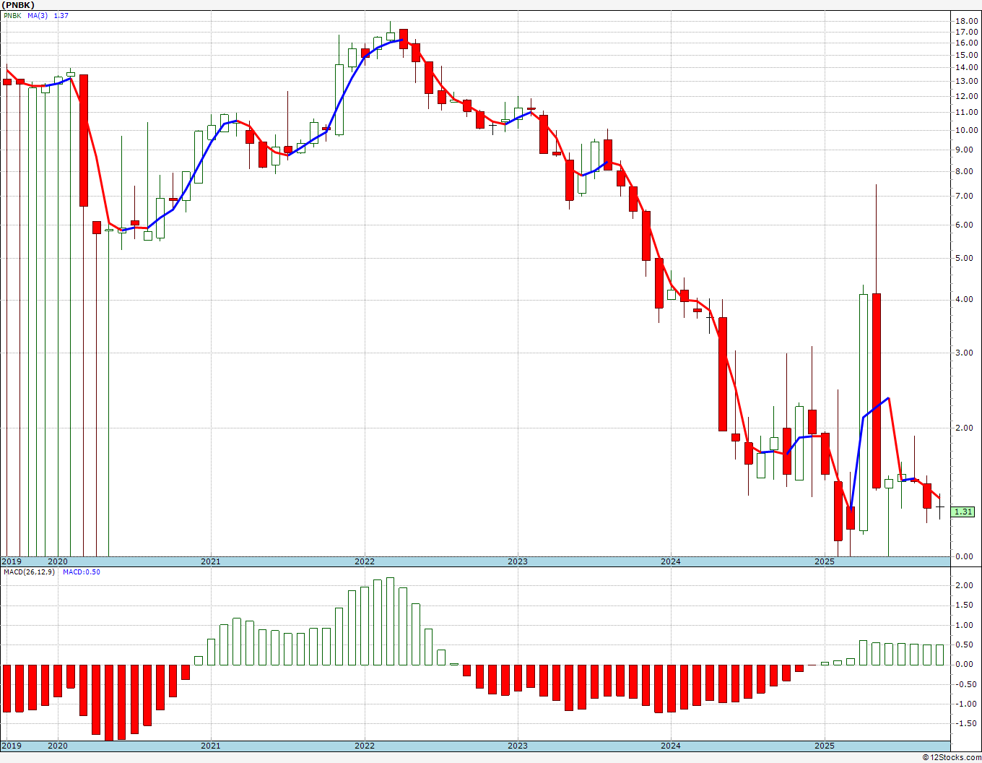Select 2022 on the MACD panel timeline
The width and height of the screenshot is (982, 763).
click(x=365, y=746)
